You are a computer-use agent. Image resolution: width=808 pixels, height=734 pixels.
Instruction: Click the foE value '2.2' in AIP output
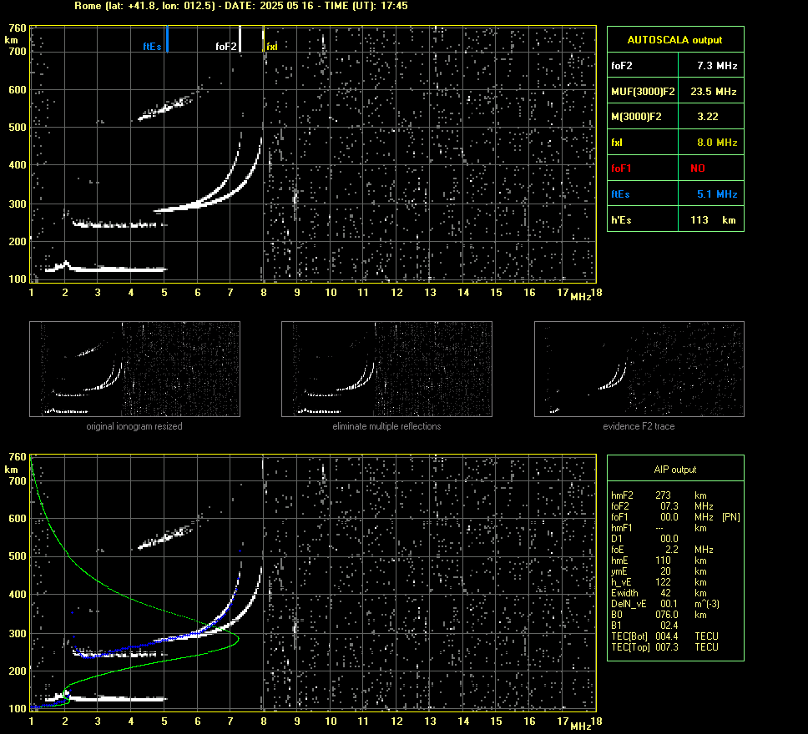tap(672, 550)
